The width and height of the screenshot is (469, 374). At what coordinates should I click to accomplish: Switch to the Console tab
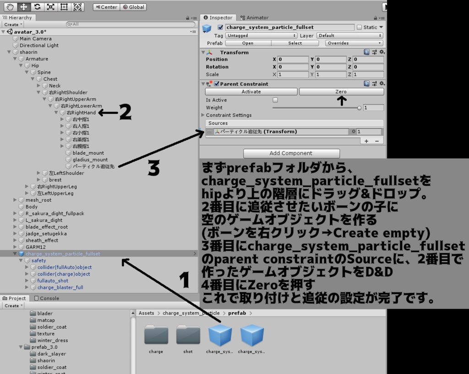[x=46, y=298]
